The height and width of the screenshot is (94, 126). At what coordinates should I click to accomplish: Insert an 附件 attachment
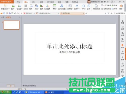point(114,9)
